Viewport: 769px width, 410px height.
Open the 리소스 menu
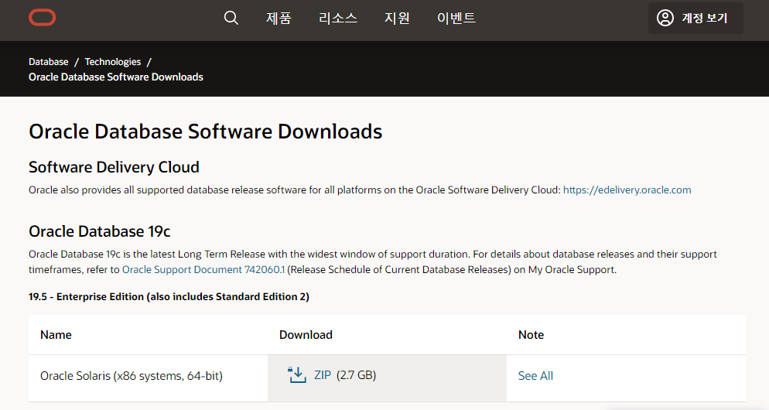click(338, 18)
